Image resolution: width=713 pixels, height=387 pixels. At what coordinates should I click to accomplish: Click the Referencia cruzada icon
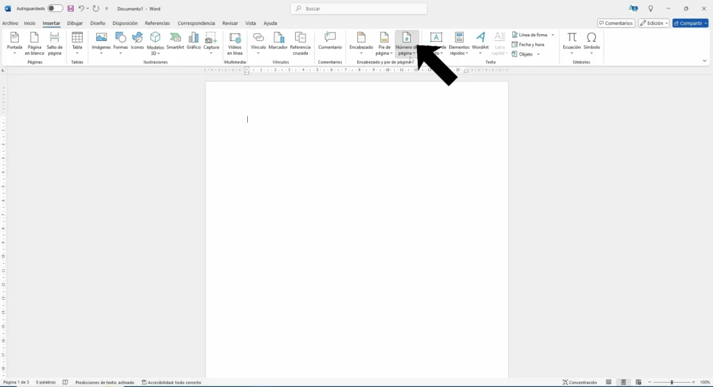[x=300, y=38]
